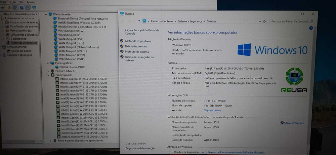Viewport: 336px width, 155px height.
Task: Click the Placas de rede network icon
Action: coord(50,14)
